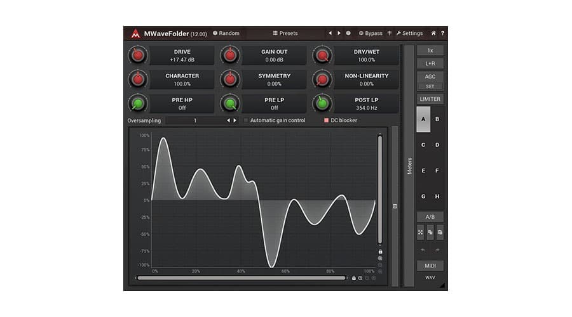This screenshot has height=317, width=572.
Task: Click the NON-LINEARITY 0.00% value field
Action: 366,79
